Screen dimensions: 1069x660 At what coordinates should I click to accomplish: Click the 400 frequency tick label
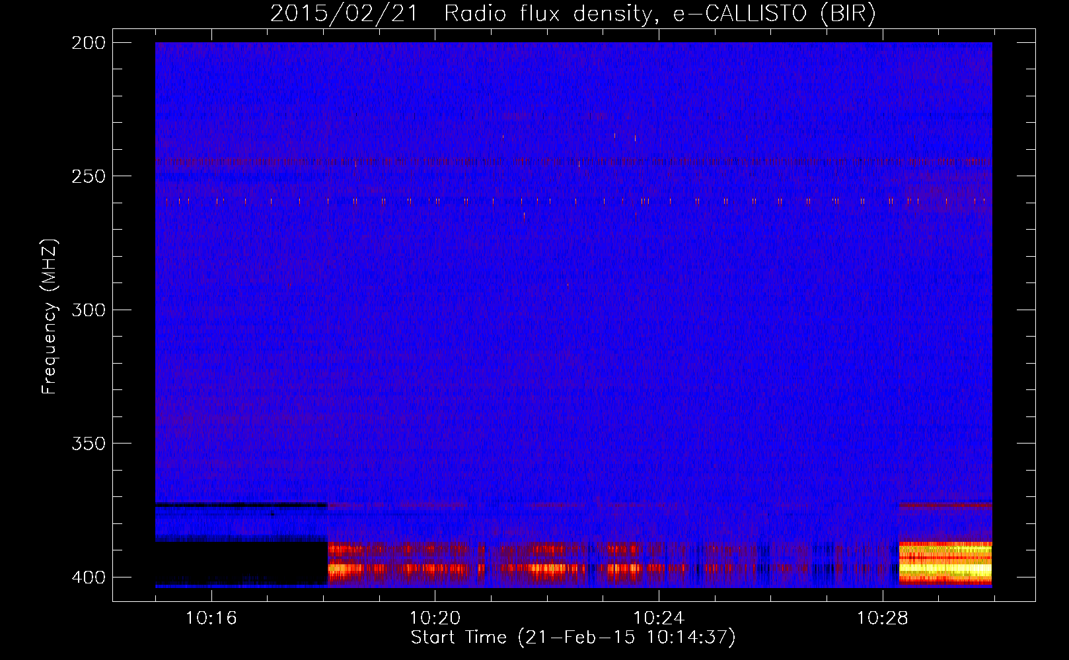click(x=89, y=577)
